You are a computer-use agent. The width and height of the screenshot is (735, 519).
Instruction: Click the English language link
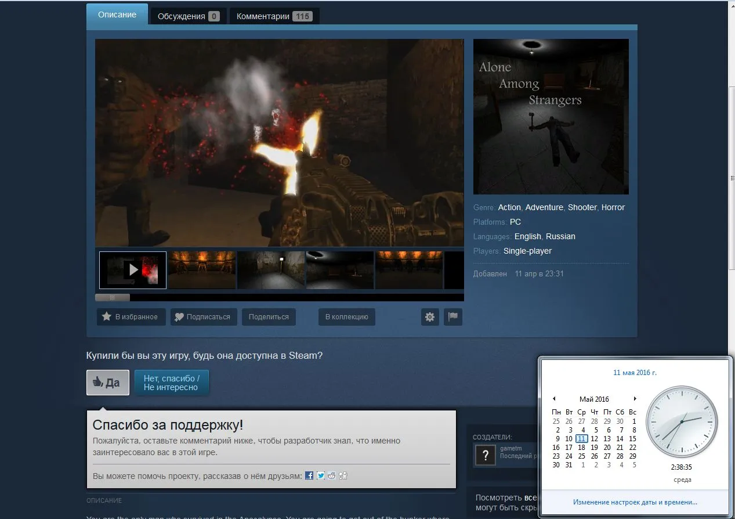point(527,236)
